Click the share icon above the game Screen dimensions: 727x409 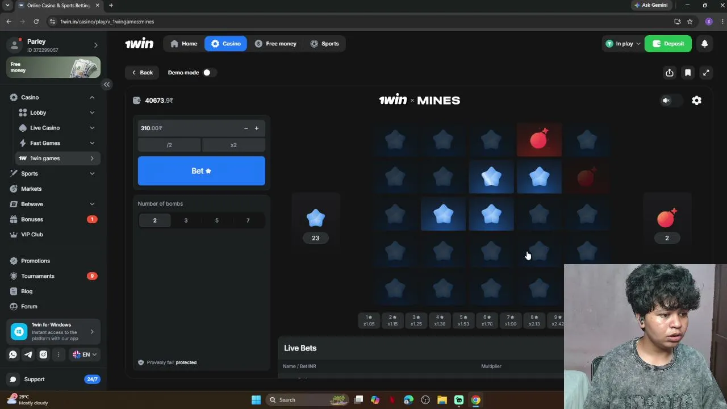[670, 73]
